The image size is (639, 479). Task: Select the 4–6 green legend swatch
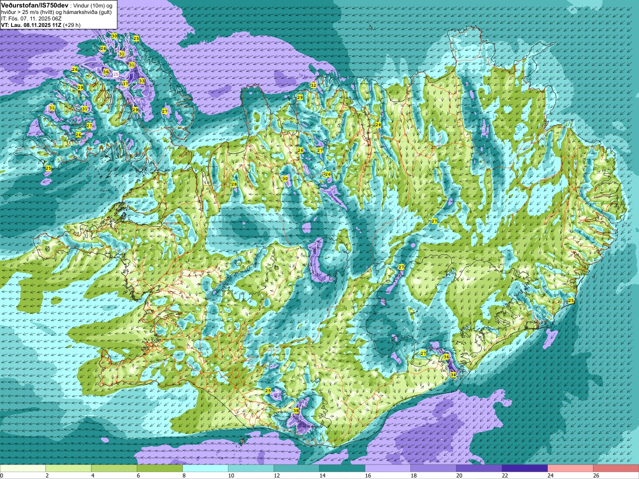[x=114, y=469]
